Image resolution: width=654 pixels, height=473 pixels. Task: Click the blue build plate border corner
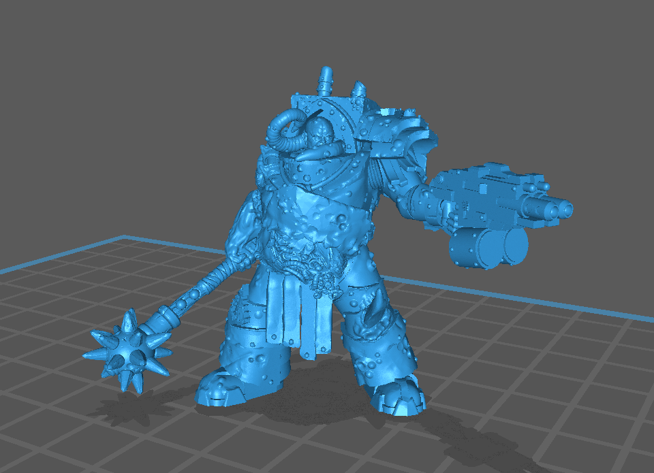coord(124,238)
